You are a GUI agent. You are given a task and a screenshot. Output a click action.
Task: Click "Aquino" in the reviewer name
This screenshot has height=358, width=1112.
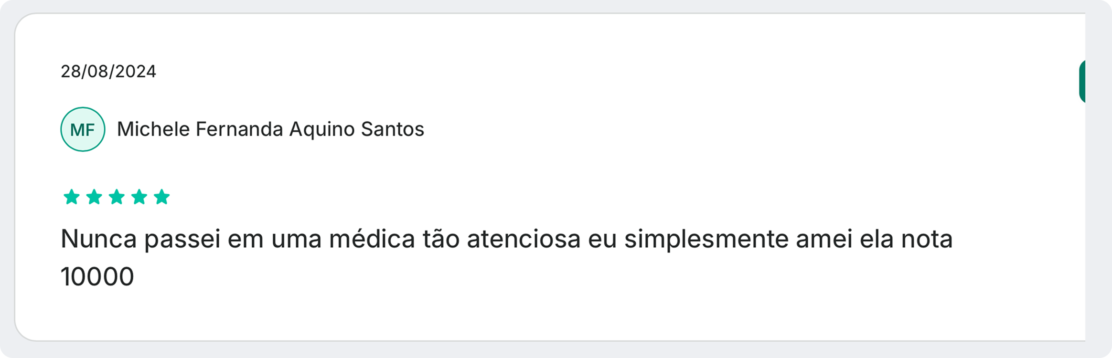pyautogui.click(x=322, y=129)
